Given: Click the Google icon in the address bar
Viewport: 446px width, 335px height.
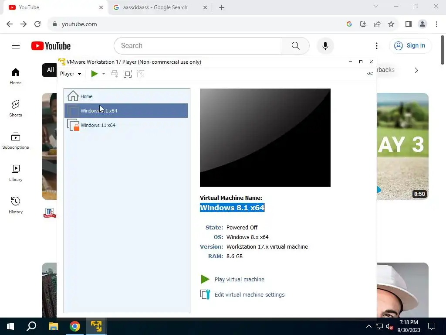Looking at the screenshot, I should tap(349, 24).
